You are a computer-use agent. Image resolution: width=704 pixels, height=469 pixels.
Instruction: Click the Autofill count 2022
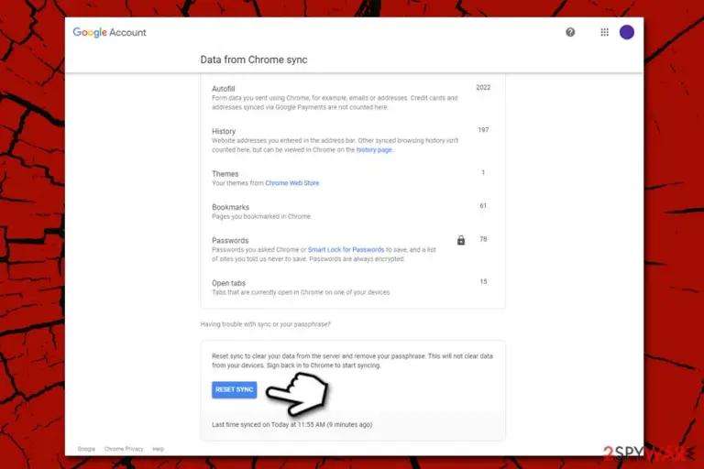(483, 88)
